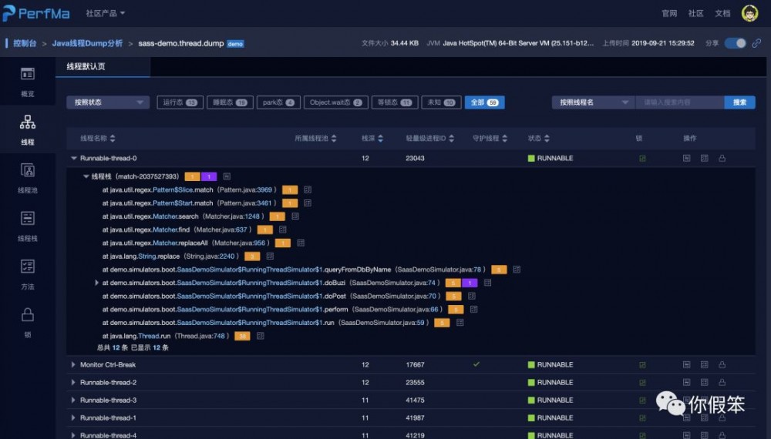Open the 线程池 thread pool sidebar icon
This screenshot has height=439, width=771.
point(28,177)
